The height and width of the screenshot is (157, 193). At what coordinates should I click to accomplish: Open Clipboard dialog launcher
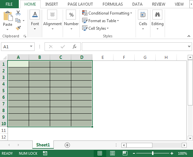[25, 36]
